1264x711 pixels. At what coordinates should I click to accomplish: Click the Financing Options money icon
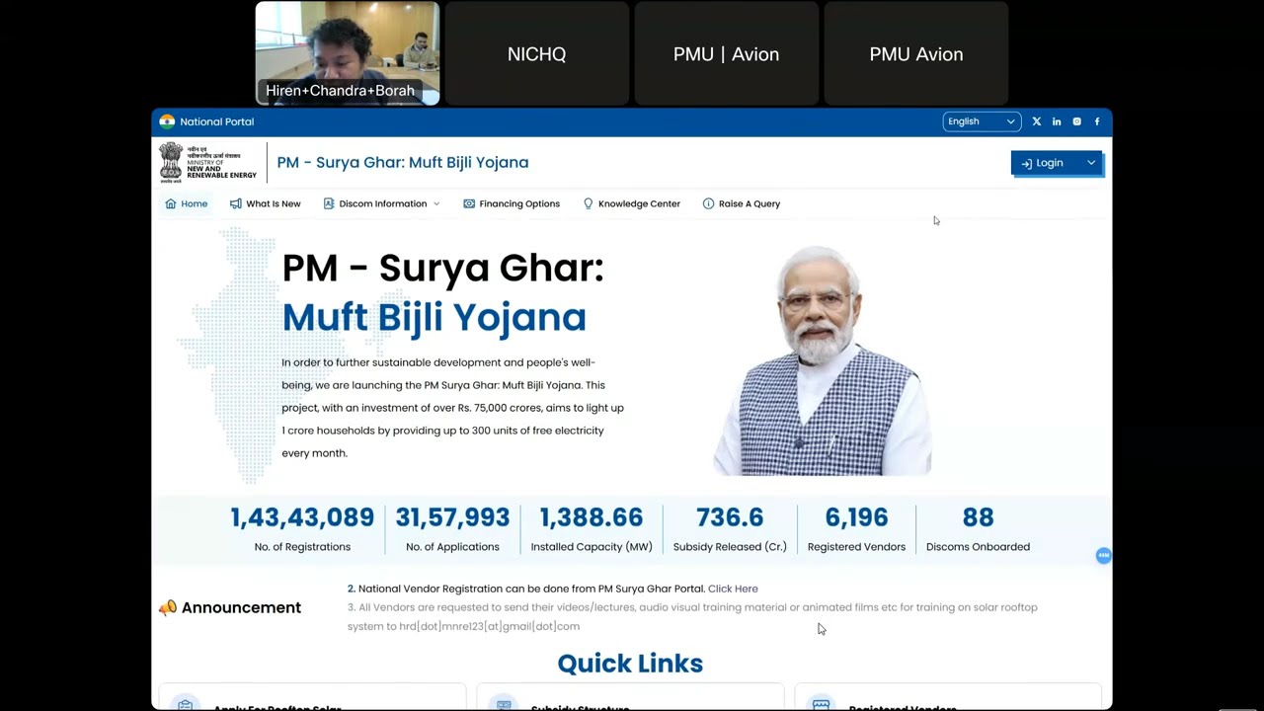pos(469,203)
